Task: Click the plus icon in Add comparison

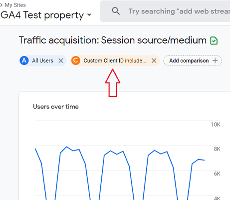Action: point(215,60)
